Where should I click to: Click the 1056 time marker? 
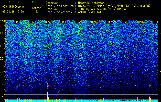[x=94, y=22]
